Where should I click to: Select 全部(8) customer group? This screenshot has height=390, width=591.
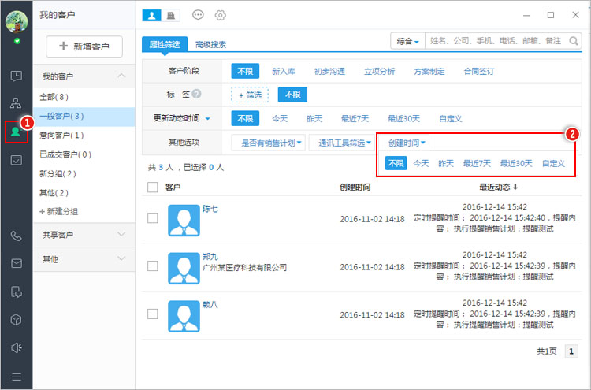coord(84,97)
